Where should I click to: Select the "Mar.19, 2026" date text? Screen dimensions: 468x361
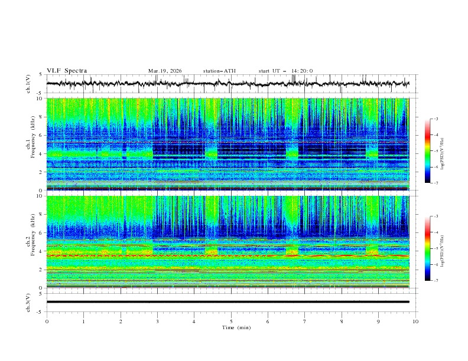click(x=165, y=71)
